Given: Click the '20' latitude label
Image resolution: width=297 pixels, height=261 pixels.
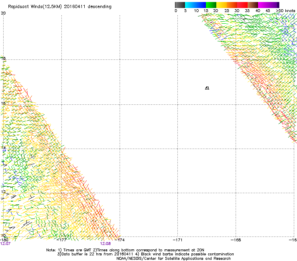Looking at the screenshot, I should point(3,13).
